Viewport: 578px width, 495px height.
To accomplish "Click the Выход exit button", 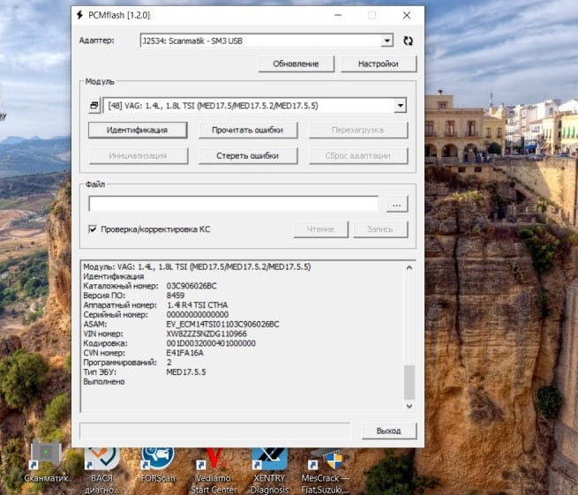I will [388, 431].
